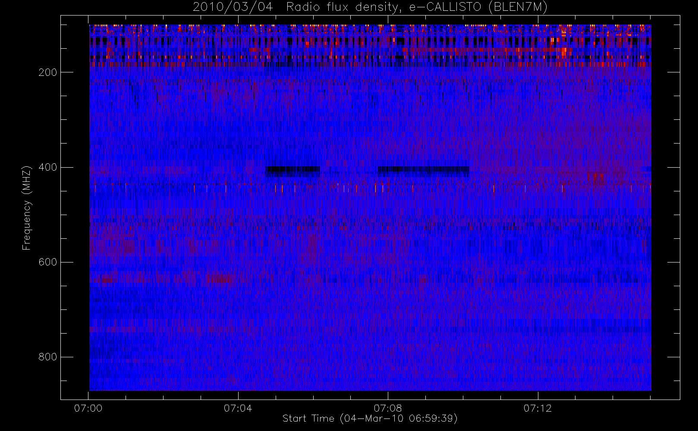Click the 07:00 time tick label
The height and width of the screenshot is (431, 698).
[88, 408]
